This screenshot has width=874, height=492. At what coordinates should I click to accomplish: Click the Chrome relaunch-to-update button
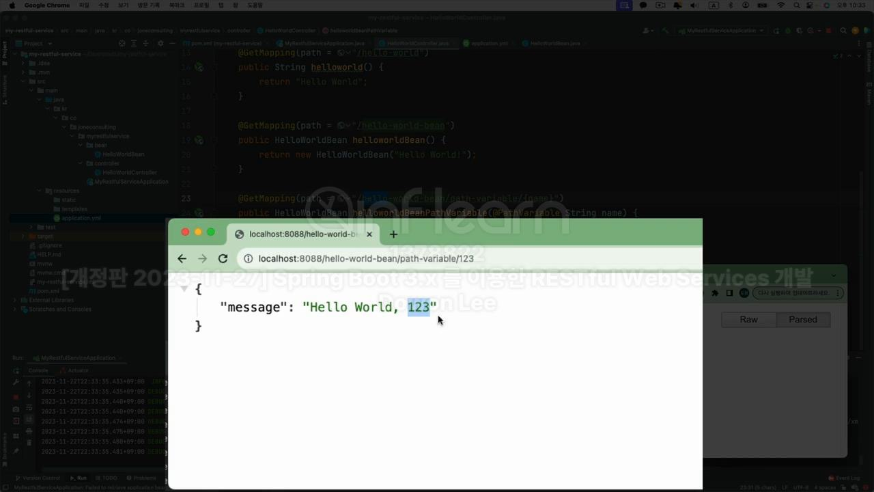click(x=798, y=293)
